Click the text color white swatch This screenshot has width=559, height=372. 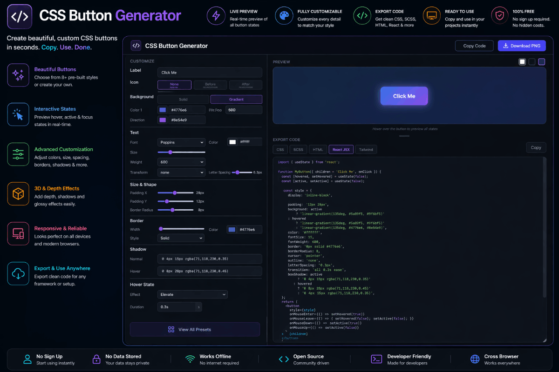pyautogui.click(x=232, y=142)
